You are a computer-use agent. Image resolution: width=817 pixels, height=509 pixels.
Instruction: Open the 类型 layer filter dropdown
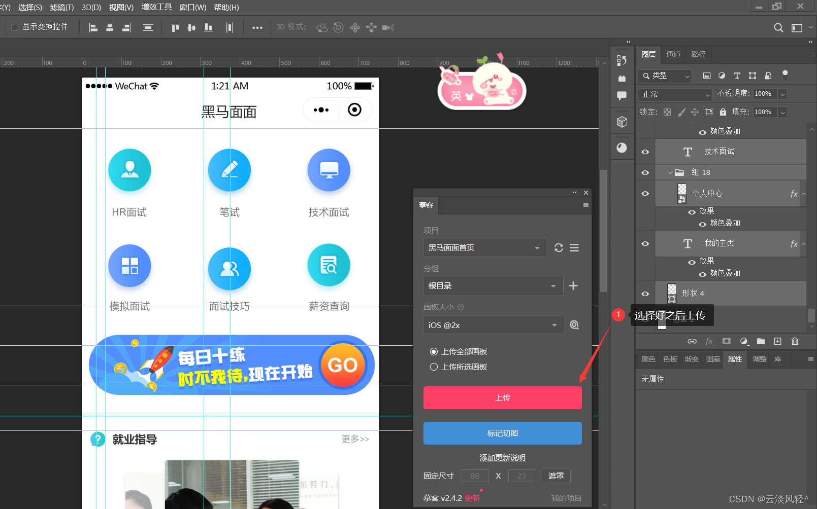pyautogui.click(x=665, y=76)
